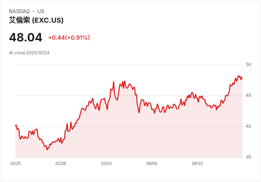Click the NASDAQ exchange label
The height and width of the screenshot is (182, 261).
(19, 11)
